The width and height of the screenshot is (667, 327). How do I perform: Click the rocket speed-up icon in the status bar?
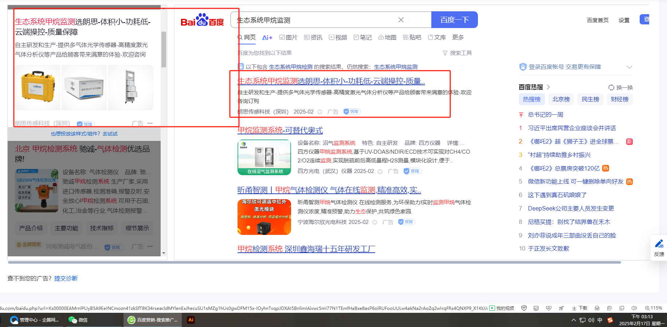coord(561,308)
